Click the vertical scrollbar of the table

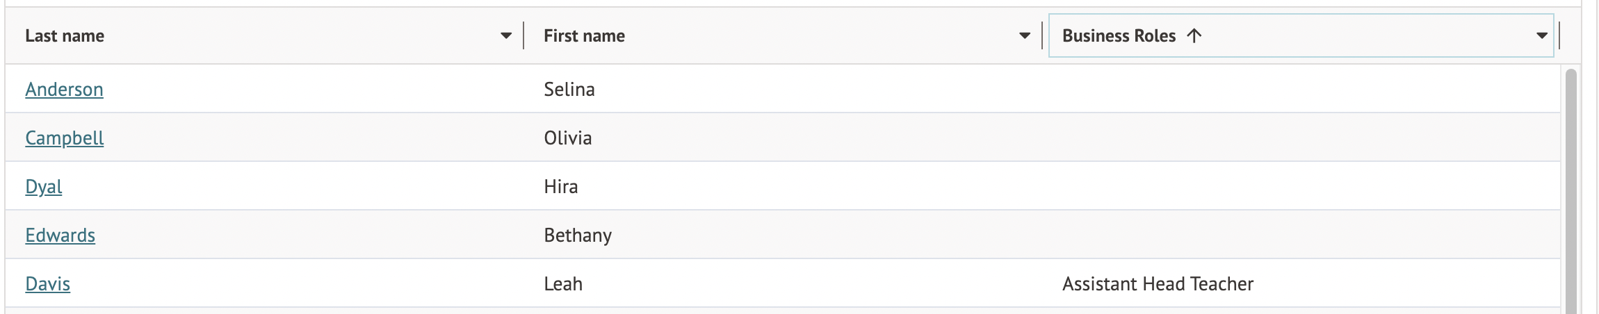1570,188
